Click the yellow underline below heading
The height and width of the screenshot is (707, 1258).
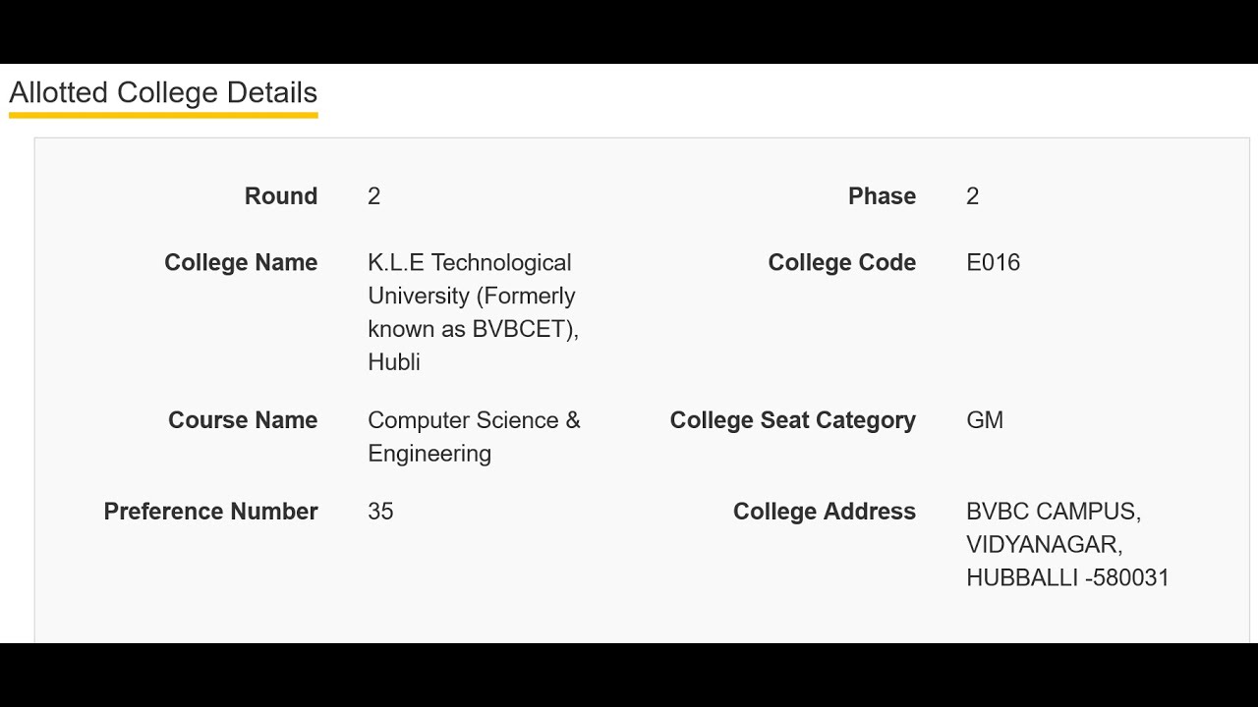pos(163,115)
